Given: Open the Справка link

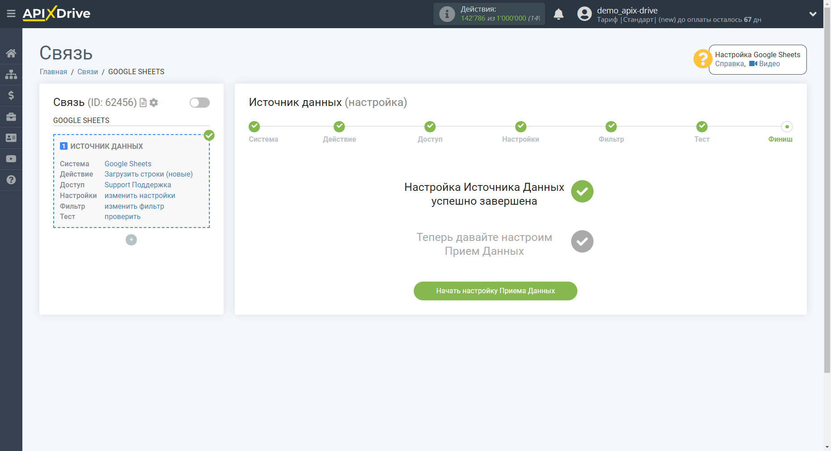Looking at the screenshot, I should pos(729,64).
